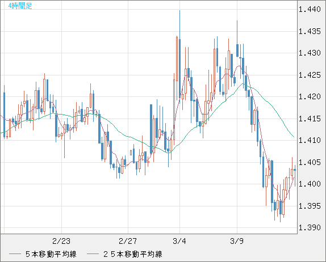Screen dimensions: 326x262
Task: Click the 5本移動平均線 legend text
Action: tap(51, 254)
